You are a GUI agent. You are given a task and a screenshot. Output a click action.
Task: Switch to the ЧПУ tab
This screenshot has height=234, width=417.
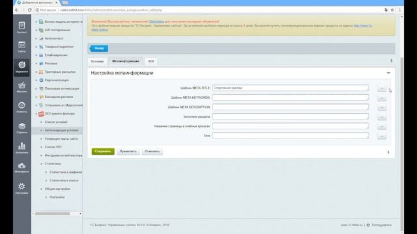coord(151,61)
